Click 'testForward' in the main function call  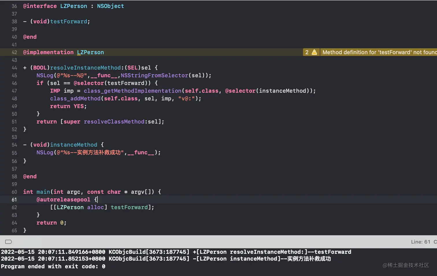(129, 207)
